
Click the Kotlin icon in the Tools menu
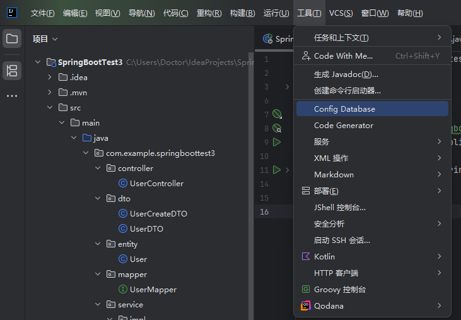(x=305, y=257)
